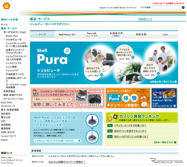The height and width of the screenshot is (167, 187).
Task: Go to ホーム in the sidebar
Action: point(4,25)
